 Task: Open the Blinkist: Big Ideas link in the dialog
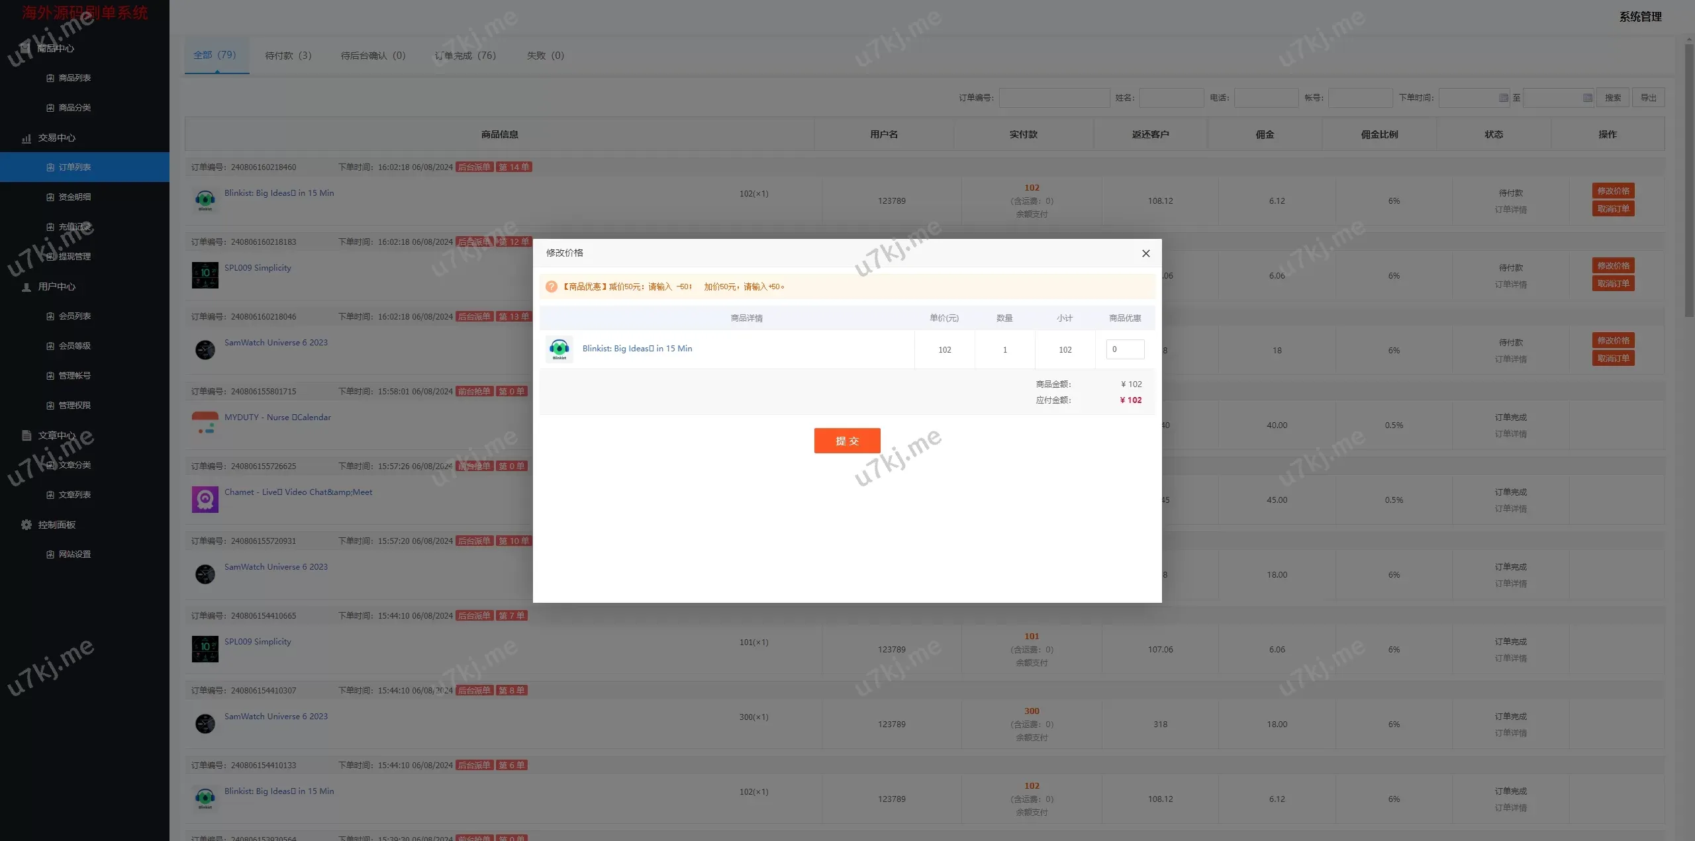point(637,348)
